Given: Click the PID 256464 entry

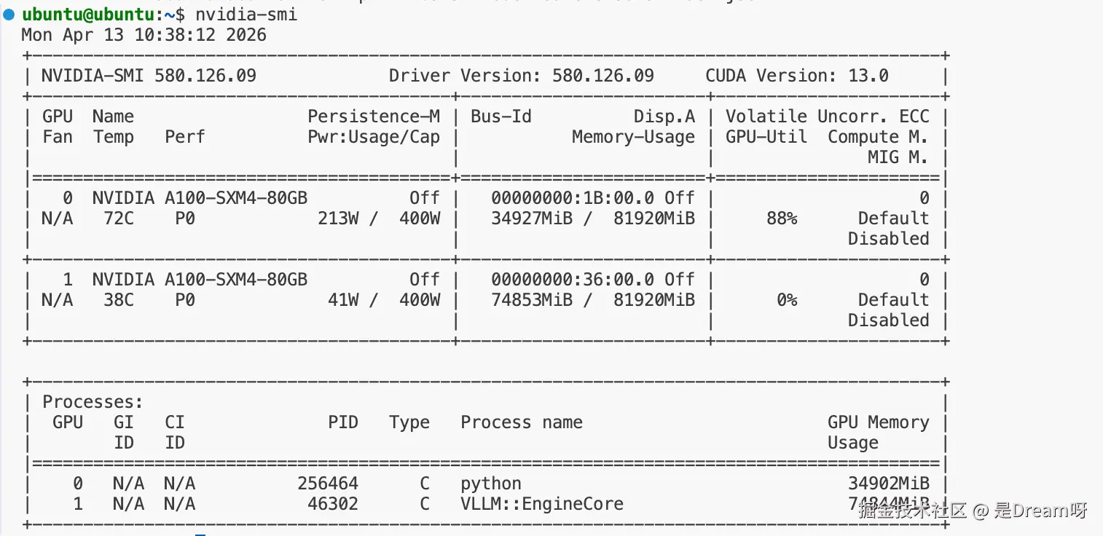Looking at the screenshot, I should [x=327, y=484].
